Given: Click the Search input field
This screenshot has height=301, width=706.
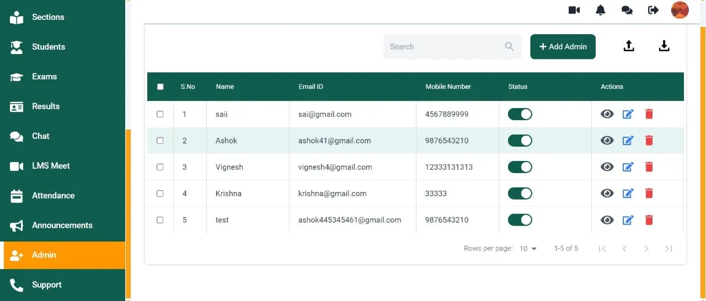Looking at the screenshot, I should [x=452, y=46].
